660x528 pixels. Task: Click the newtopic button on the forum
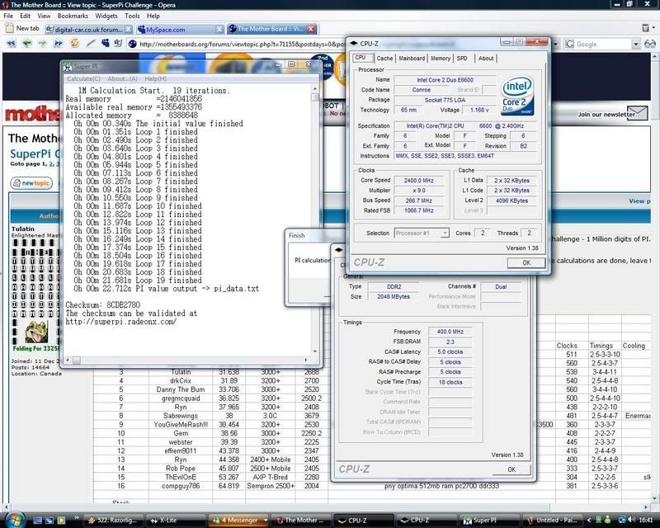(31, 183)
